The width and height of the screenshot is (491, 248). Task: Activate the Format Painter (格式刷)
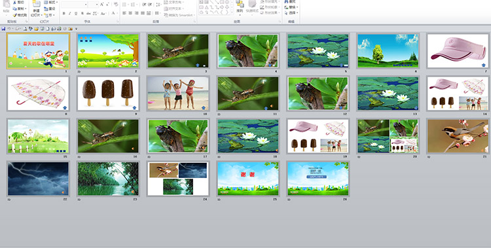20,15
